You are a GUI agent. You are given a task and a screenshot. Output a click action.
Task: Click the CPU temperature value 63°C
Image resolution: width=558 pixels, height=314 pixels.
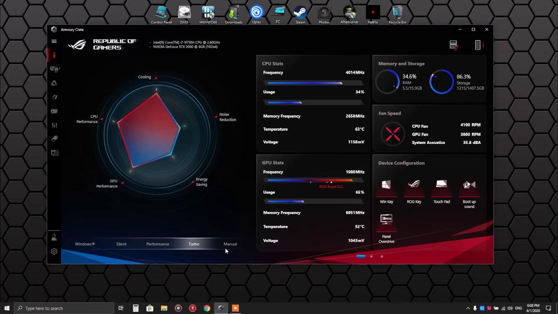(360, 129)
